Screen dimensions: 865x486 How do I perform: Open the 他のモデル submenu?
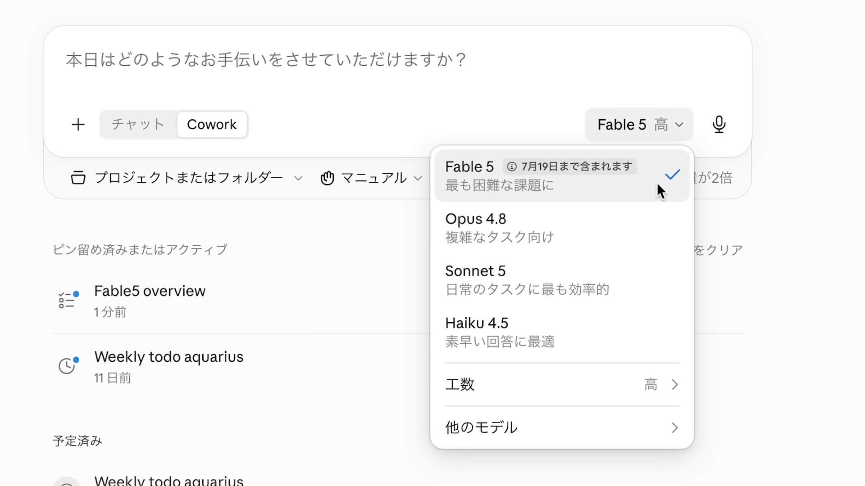point(562,427)
